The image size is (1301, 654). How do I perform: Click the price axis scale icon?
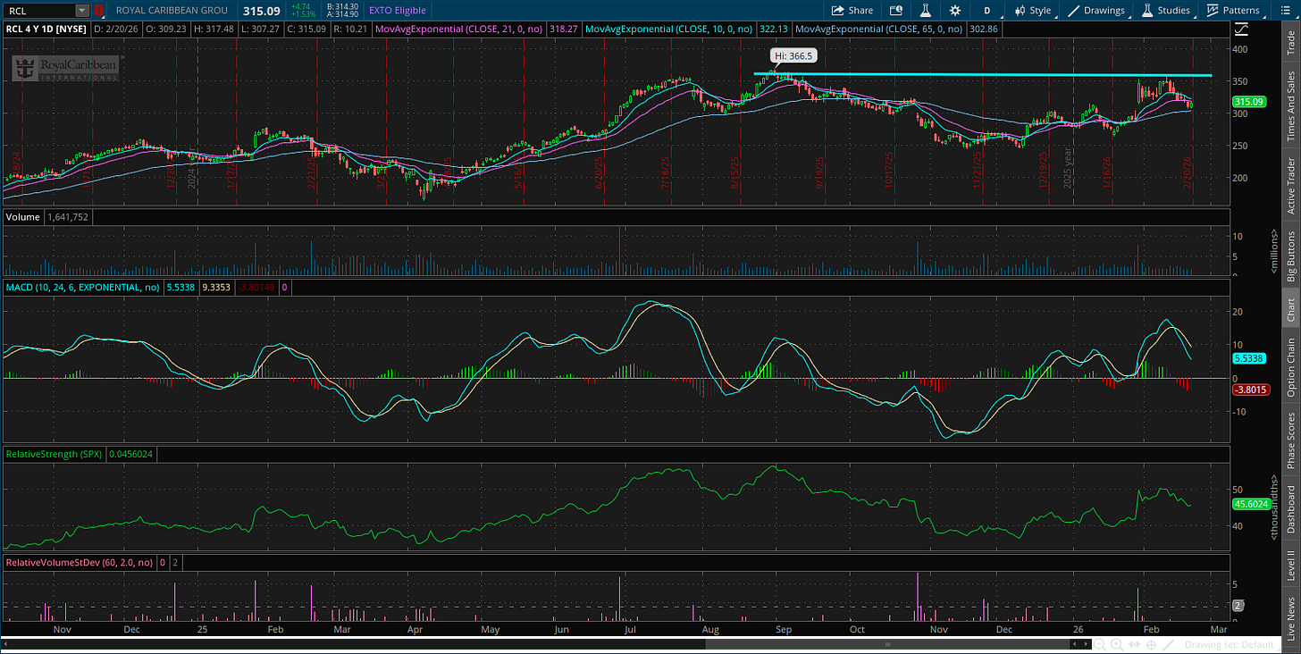1240,29
